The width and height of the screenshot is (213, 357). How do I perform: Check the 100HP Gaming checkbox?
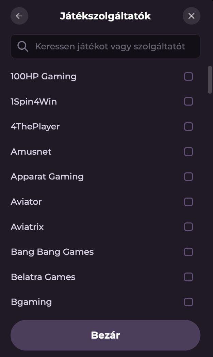189,76
